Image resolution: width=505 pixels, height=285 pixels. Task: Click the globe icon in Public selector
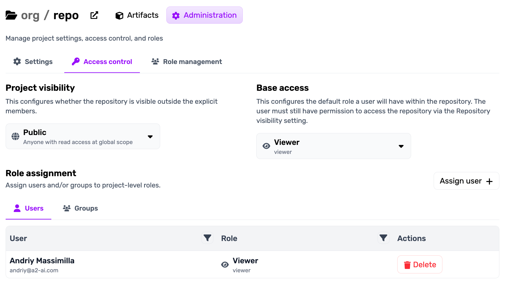pos(16,136)
